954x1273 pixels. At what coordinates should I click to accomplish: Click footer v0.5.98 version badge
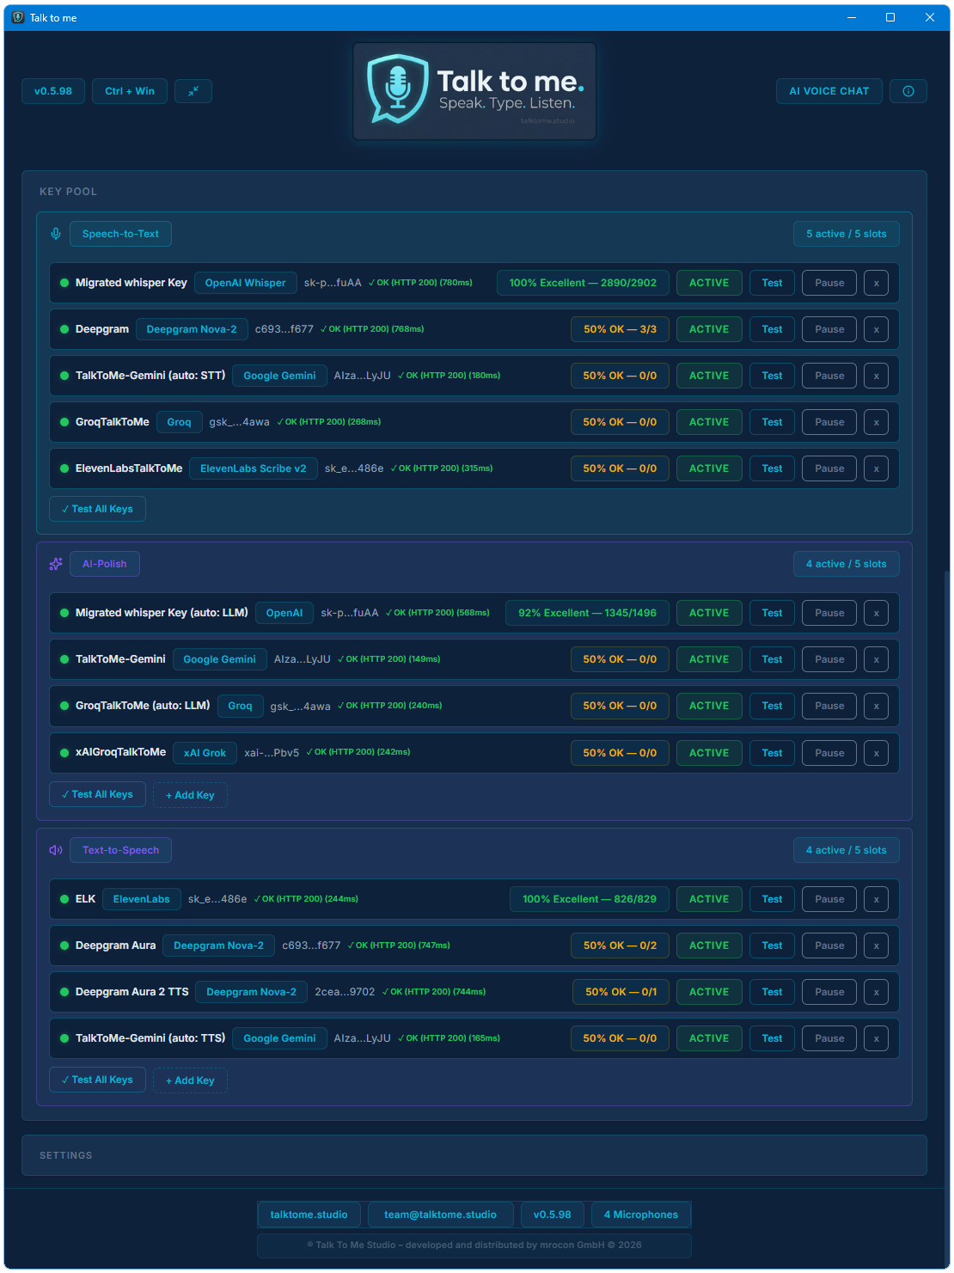coord(552,1215)
